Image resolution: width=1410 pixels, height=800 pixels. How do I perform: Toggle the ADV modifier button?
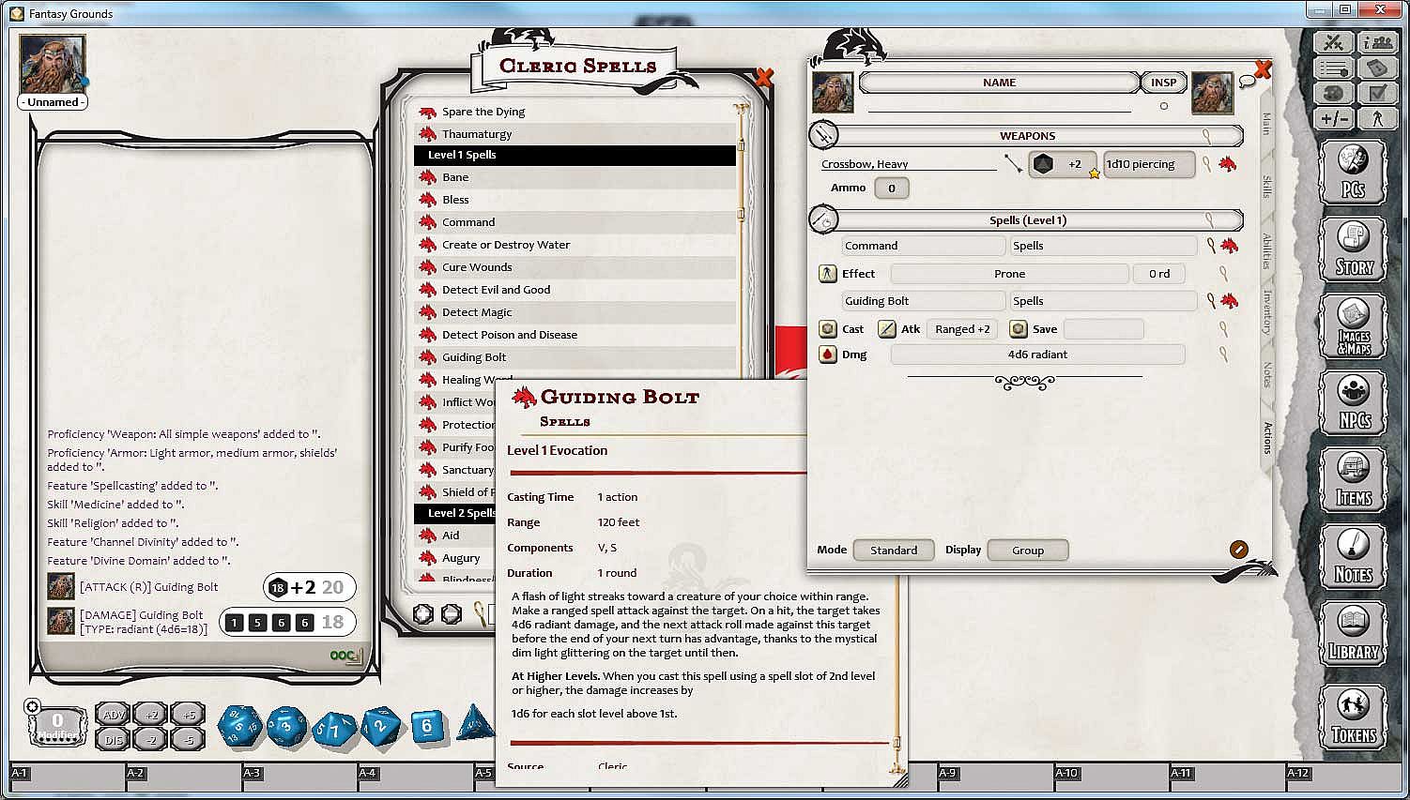[113, 715]
